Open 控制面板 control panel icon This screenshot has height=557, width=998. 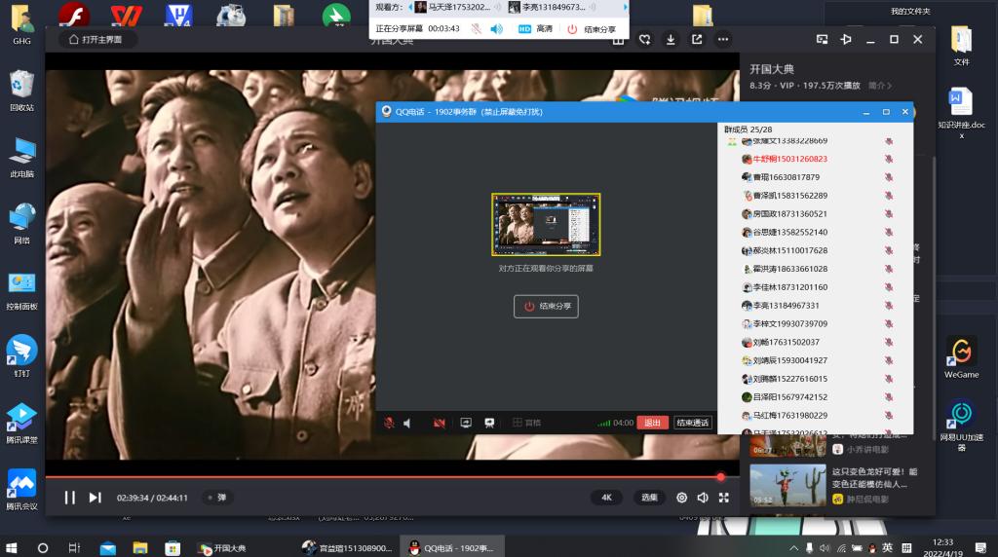coord(21,290)
